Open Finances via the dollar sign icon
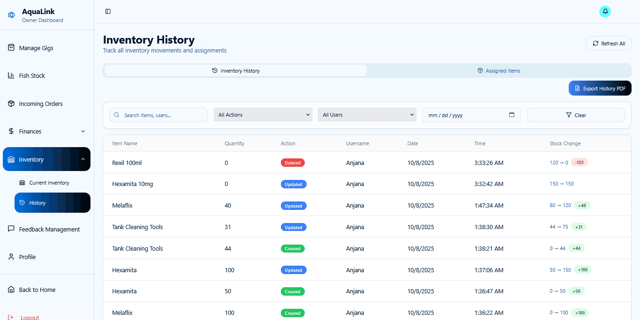 pos(10,131)
